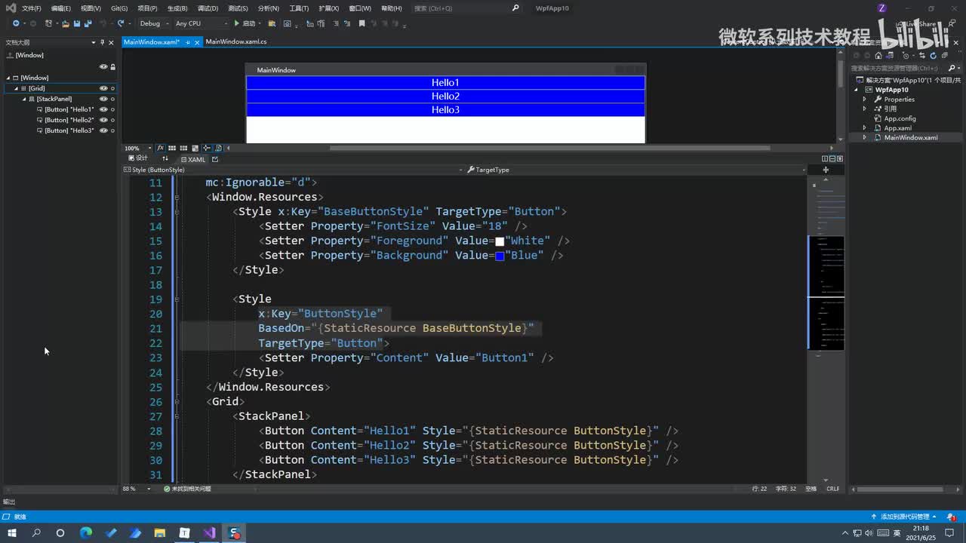
Task: Open the Any CPU platform dropdown
Action: pyautogui.click(x=202, y=23)
